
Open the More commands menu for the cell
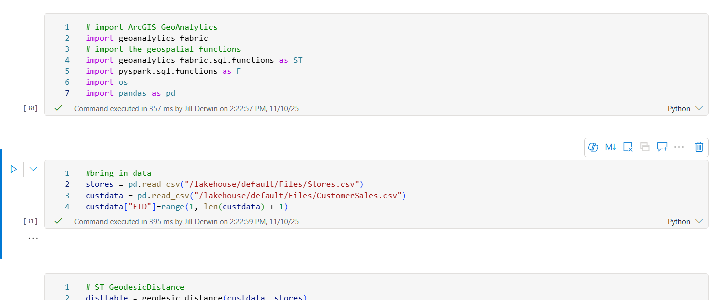(679, 147)
